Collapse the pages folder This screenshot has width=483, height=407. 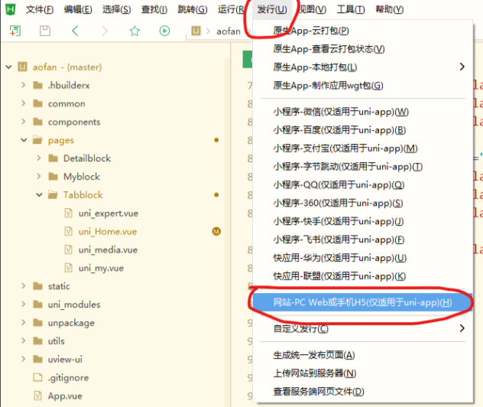point(24,140)
